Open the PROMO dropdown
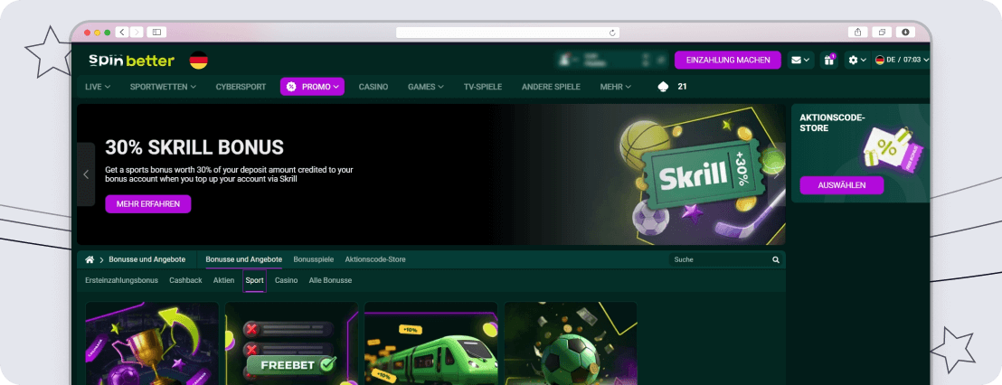Viewport: 1002px width, 385px height. [312, 87]
